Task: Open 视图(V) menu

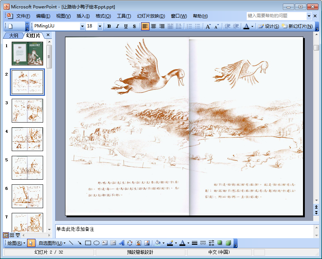Action: tap(64, 16)
